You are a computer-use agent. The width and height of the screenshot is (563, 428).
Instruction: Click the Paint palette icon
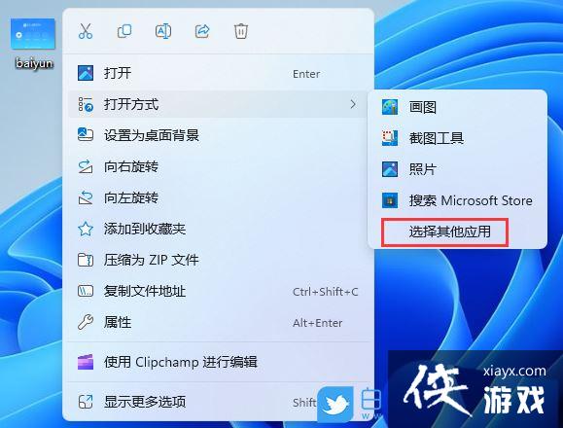pos(390,107)
